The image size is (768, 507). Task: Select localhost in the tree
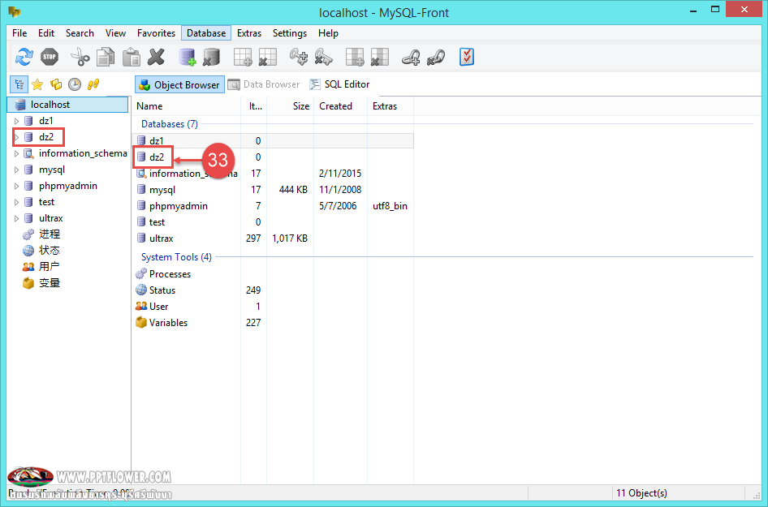coord(67,105)
